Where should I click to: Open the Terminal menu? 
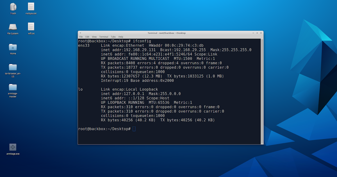(104, 37)
